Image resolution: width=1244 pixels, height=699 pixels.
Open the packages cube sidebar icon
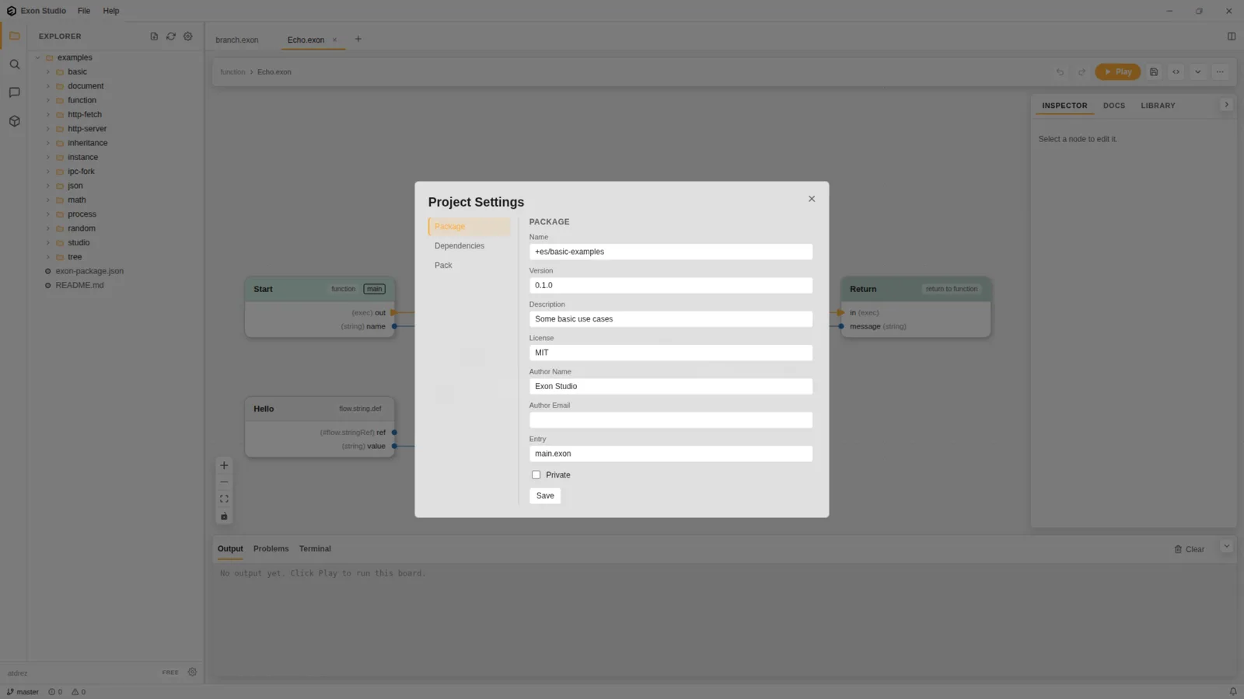[x=14, y=121]
